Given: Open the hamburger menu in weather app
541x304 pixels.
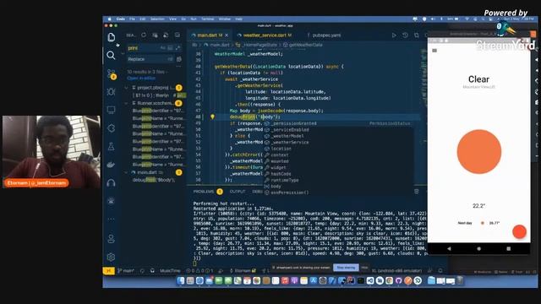Looking at the screenshot, I should 434,51.
